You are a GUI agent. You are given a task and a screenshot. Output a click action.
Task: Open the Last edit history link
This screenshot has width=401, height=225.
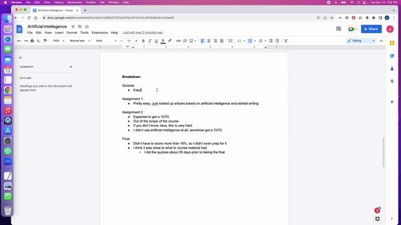(143, 32)
